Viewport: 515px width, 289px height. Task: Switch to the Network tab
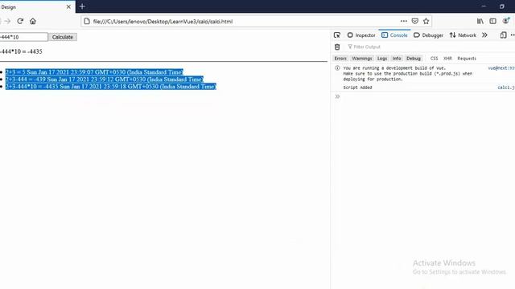(463, 35)
